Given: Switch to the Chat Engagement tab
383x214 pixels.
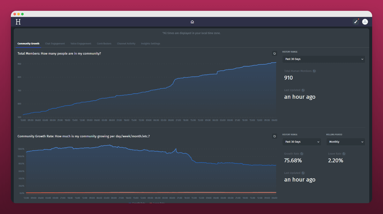Looking at the screenshot, I should (x=55, y=44).
